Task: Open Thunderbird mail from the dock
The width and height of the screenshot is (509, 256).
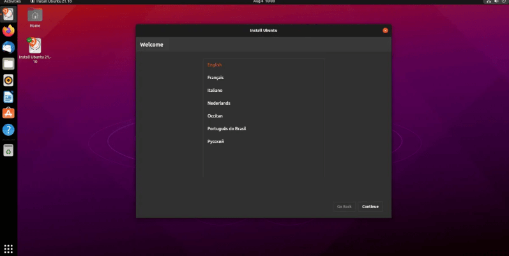Action: point(8,47)
